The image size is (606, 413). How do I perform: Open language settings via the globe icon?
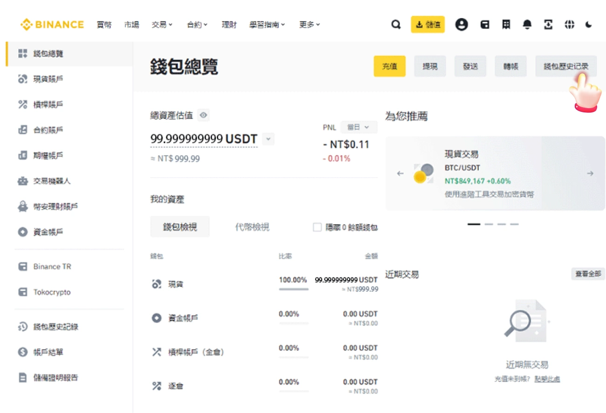click(x=570, y=25)
